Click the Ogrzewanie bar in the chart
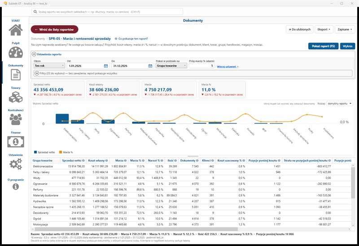Image resolution: width=359 pixels, height=246 pixels. point(108,122)
